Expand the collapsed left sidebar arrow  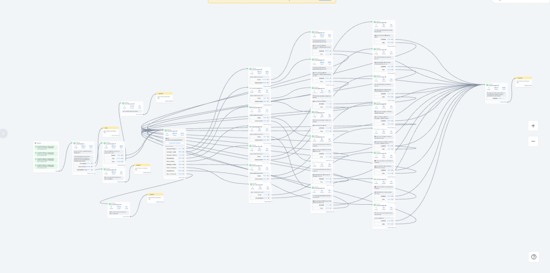pyautogui.click(x=3, y=133)
